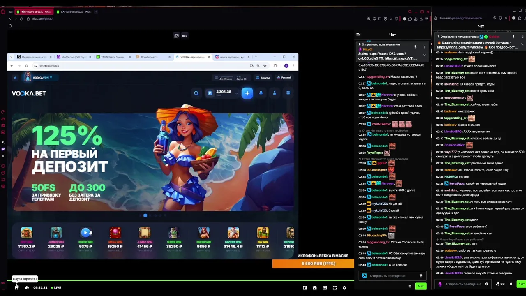Open the balance dropdown next to 4 305.38
Screen dimensions: 526x296
[x=236, y=93]
